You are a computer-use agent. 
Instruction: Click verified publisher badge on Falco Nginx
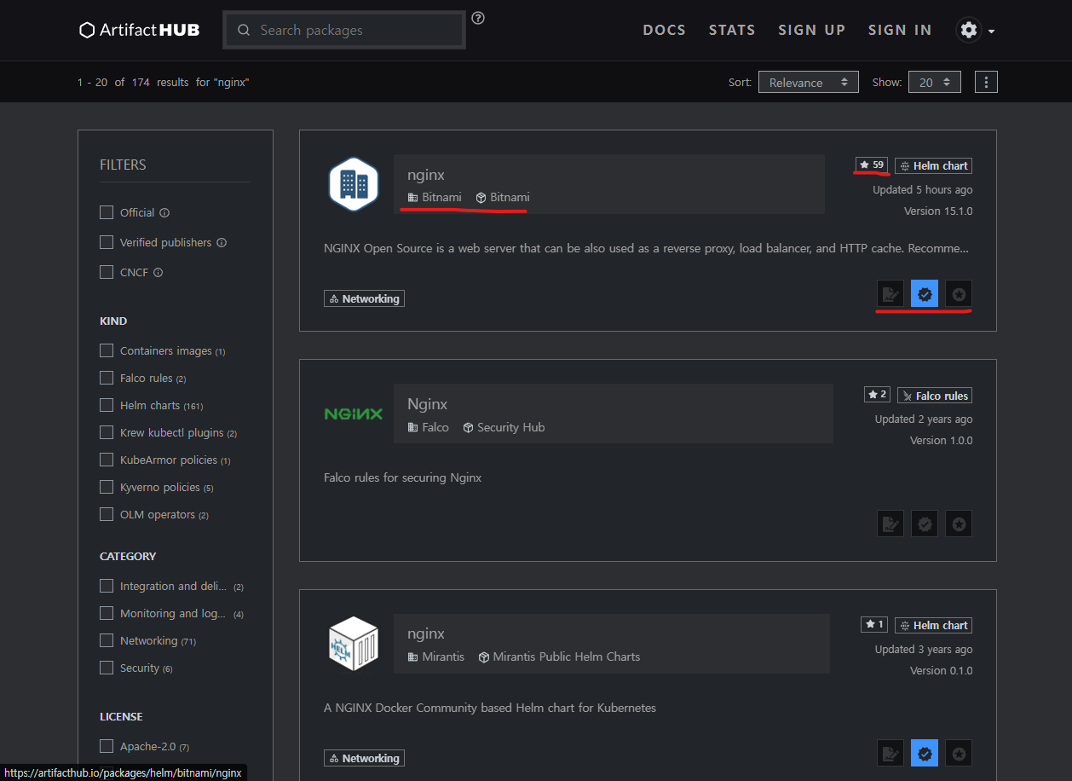pyautogui.click(x=925, y=524)
